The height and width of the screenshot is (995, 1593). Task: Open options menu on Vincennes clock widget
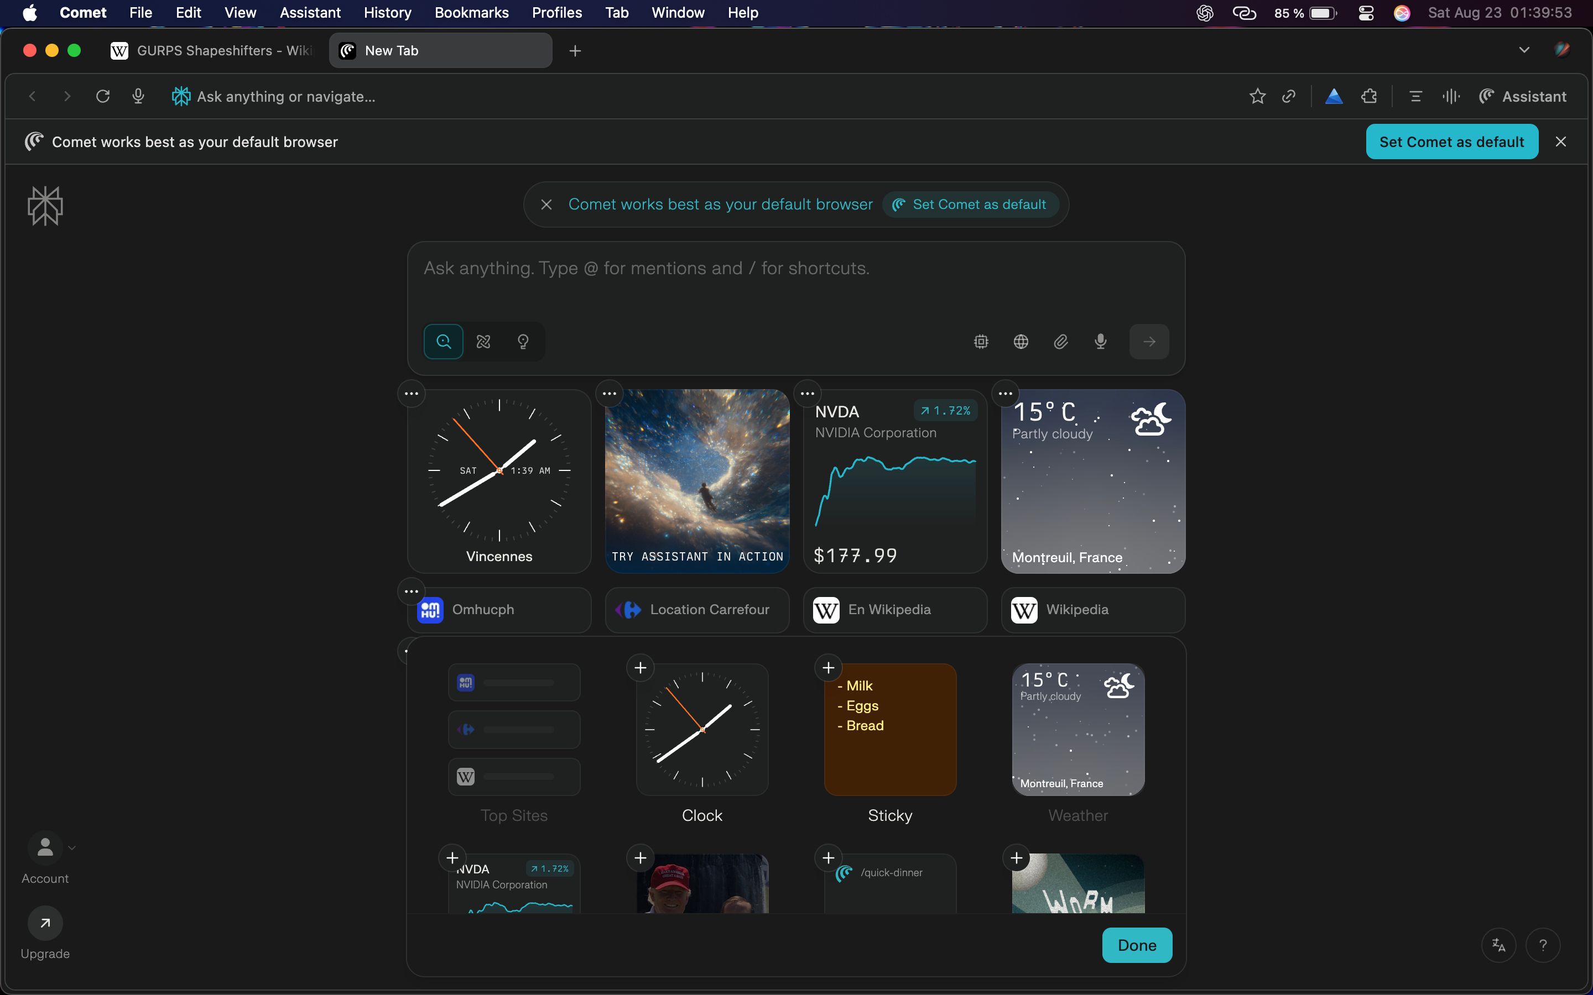(x=412, y=394)
